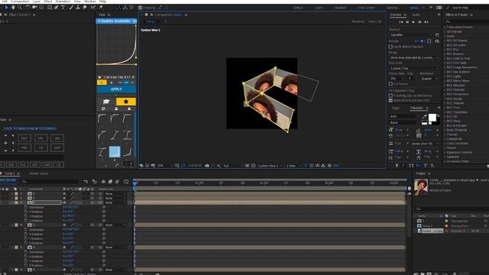Toggle 'Move time to preview time' checkbox
The width and height of the screenshot is (489, 275).
pyautogui.click(x=390, y=100)
